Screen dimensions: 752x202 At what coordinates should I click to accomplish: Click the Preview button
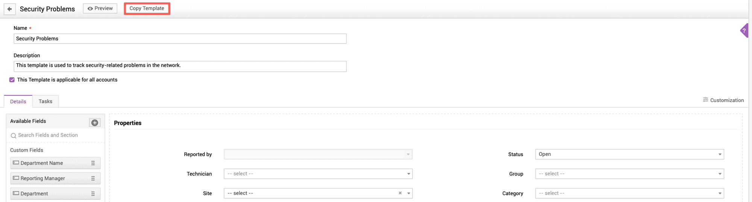100,8
